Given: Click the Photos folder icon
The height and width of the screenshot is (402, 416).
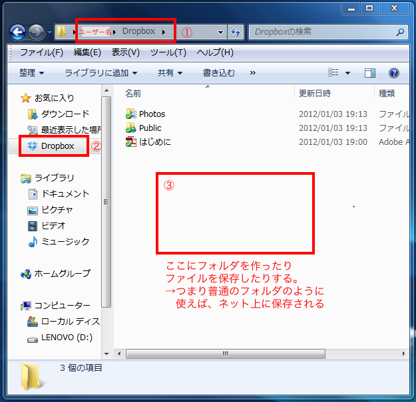Looking at the screenshot, I should pos(131,114).
